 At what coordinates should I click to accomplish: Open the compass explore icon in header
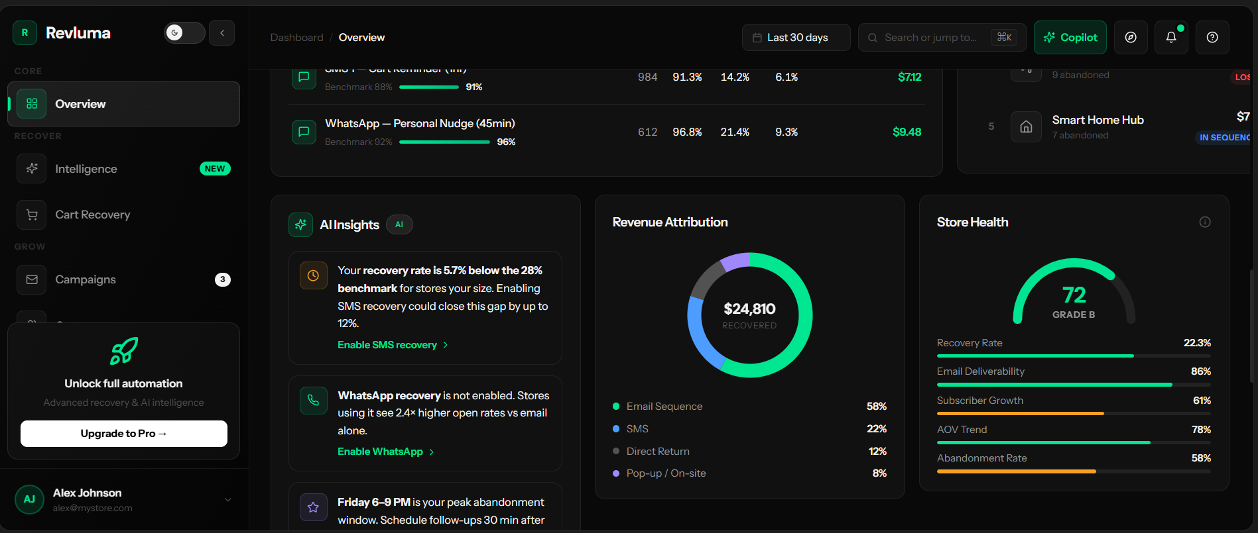(x=1131, y=37)
